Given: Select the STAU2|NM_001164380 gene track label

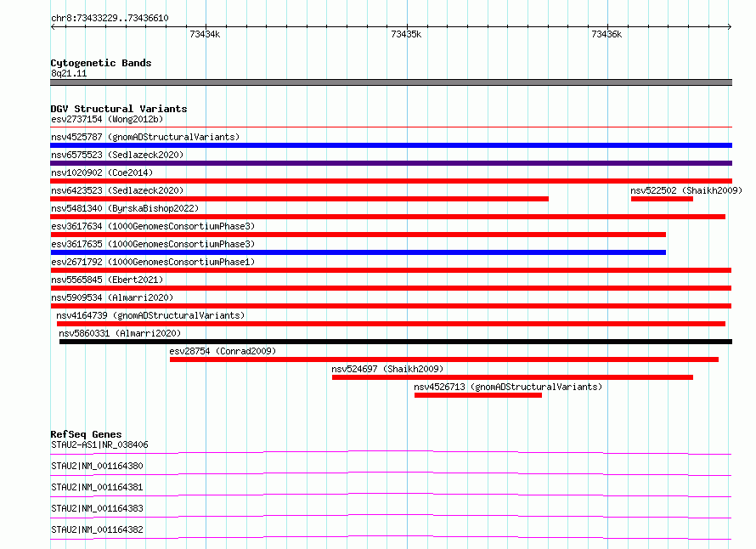Looking at the screenshot, I should click(x=97, y=466).
